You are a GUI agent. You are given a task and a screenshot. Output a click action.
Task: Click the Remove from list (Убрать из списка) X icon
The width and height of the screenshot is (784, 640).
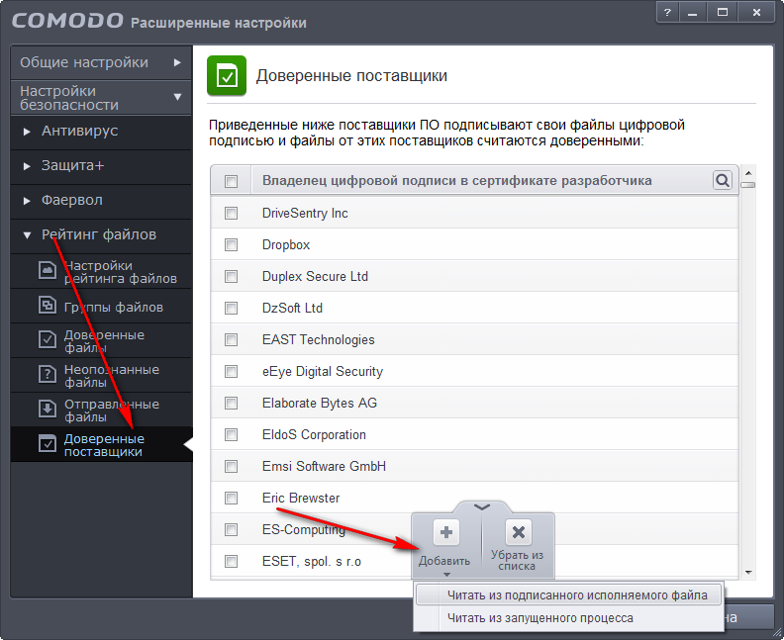[519, 532]
